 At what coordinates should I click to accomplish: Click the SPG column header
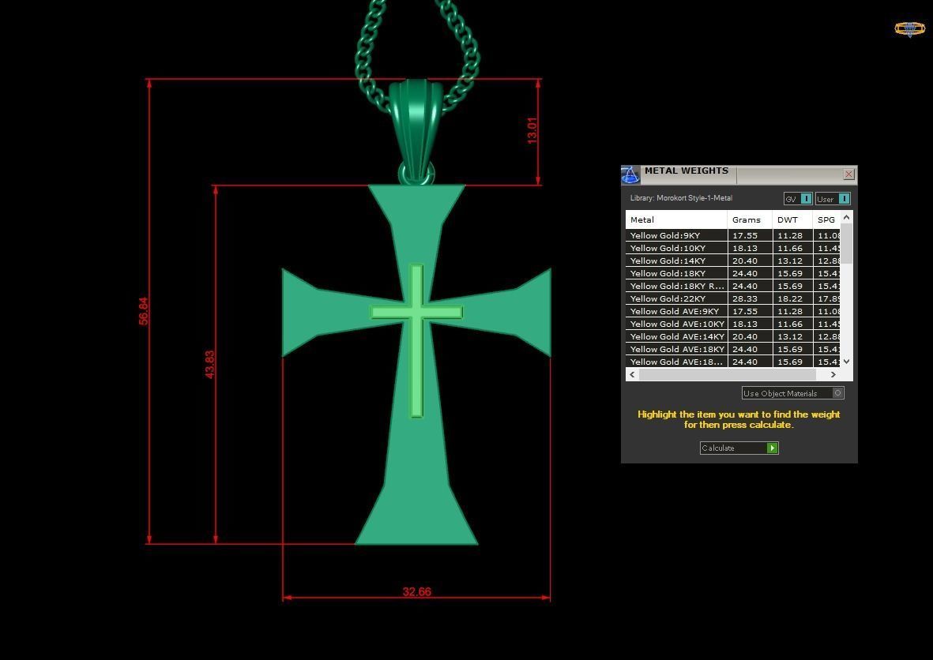click(826, 219)
